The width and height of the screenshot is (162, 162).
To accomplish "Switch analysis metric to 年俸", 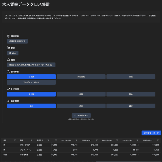I will [x=81, y=94].
